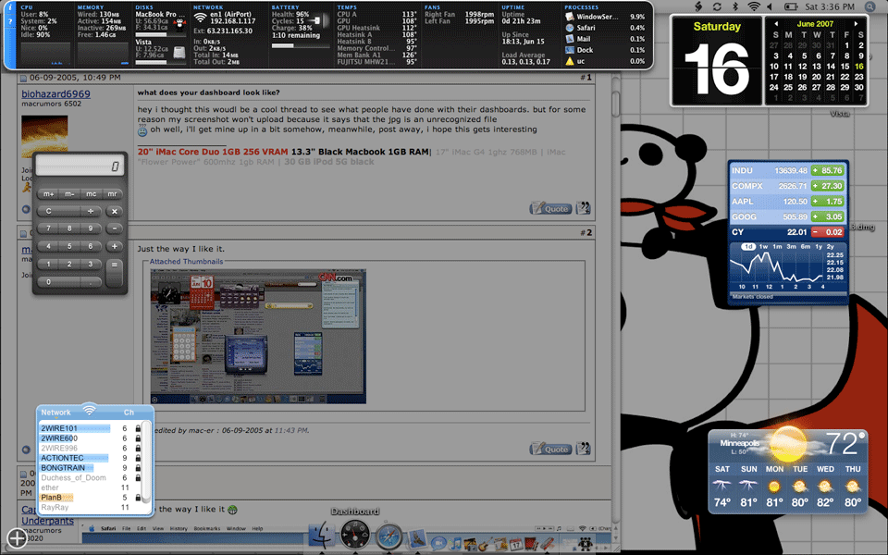This screenshot has width=888, height=555.
Task: Click the Bluetooth menu bar icon
Action: (735, 6)
